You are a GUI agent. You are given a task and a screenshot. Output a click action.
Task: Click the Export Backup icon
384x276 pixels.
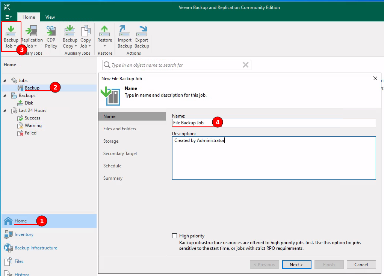(x=142, y=31)
